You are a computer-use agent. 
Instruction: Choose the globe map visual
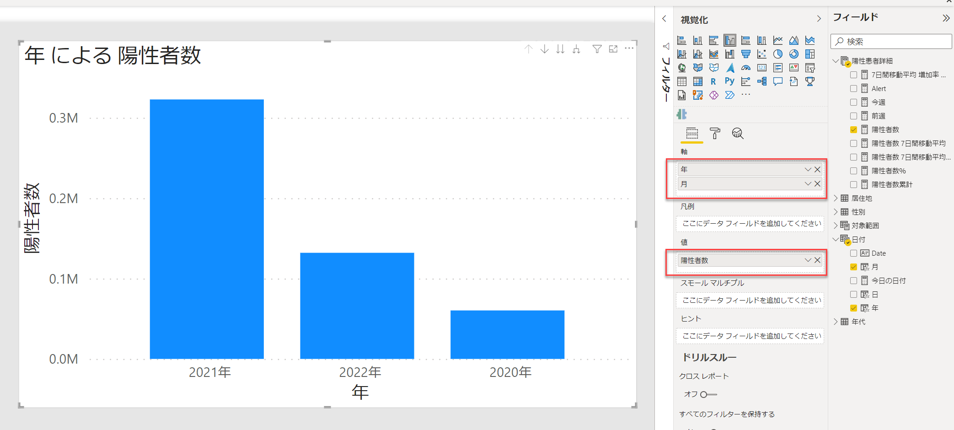point(681,68)
